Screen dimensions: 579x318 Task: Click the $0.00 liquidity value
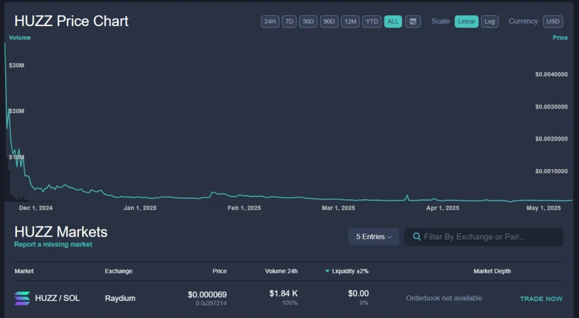click(x=358, y=293)
